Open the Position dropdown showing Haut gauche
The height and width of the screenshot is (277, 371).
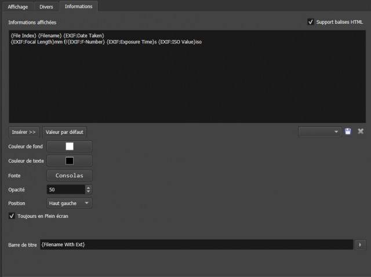70,203
